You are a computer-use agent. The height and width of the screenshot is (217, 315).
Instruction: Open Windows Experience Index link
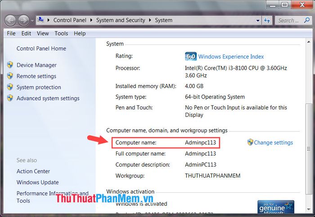[x=231, y=57]
